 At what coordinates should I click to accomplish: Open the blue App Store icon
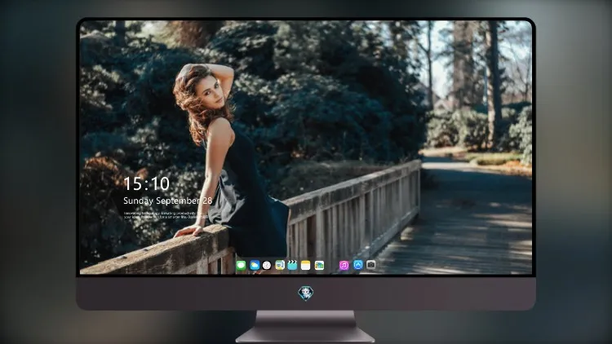(x=358, y=265)
